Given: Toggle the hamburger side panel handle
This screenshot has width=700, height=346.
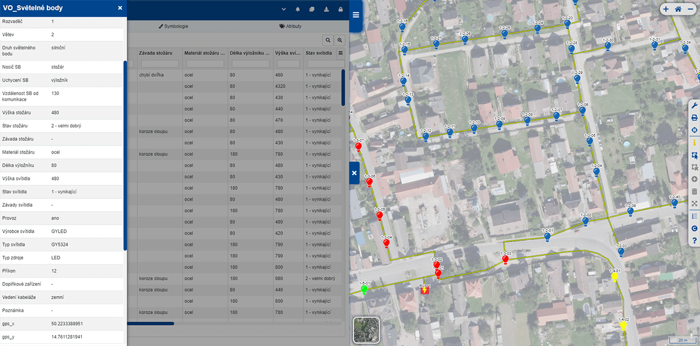Looking at the screenshot, I should pos(355,15).
